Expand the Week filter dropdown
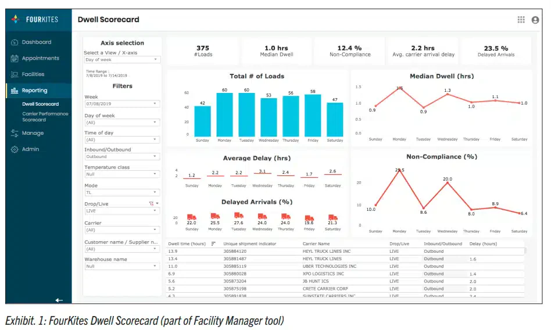This screenshot has height=330, width=551. point(122,103)
